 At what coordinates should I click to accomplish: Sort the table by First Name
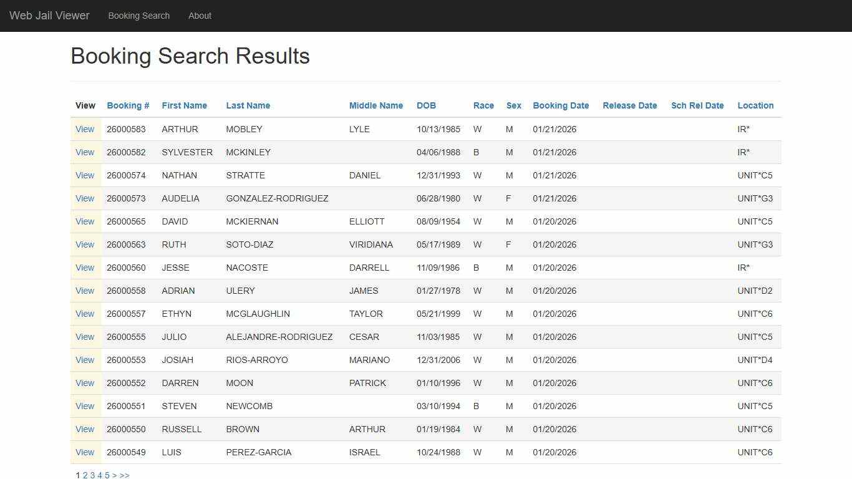[184, 105]
